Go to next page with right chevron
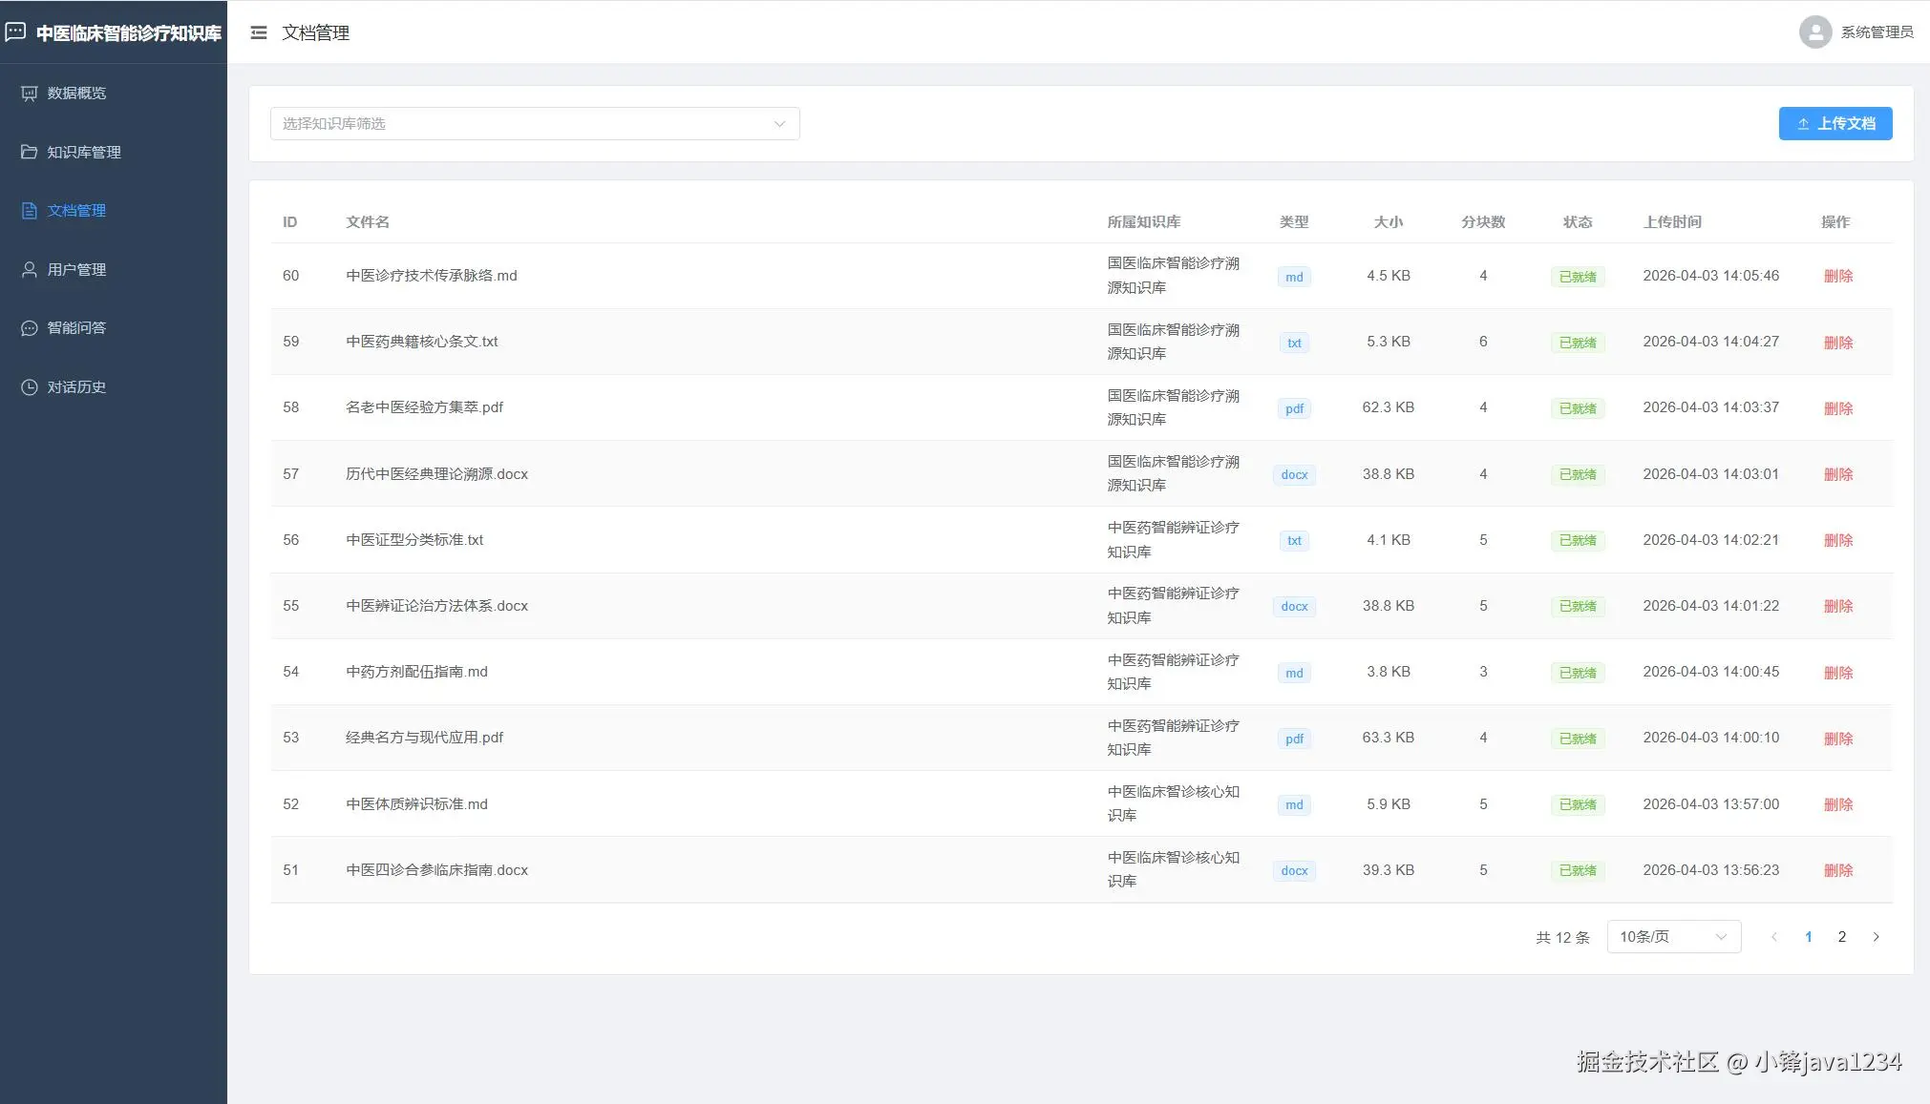Screen dimensions: 1930x1104 1876,937
